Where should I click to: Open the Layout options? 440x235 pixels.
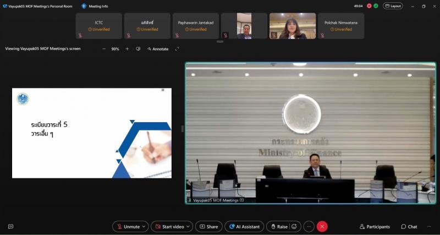coord(393,6)
